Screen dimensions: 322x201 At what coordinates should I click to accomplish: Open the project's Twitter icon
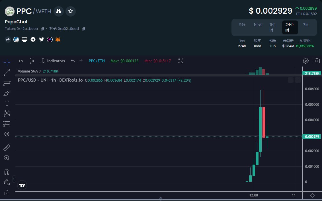42,39
